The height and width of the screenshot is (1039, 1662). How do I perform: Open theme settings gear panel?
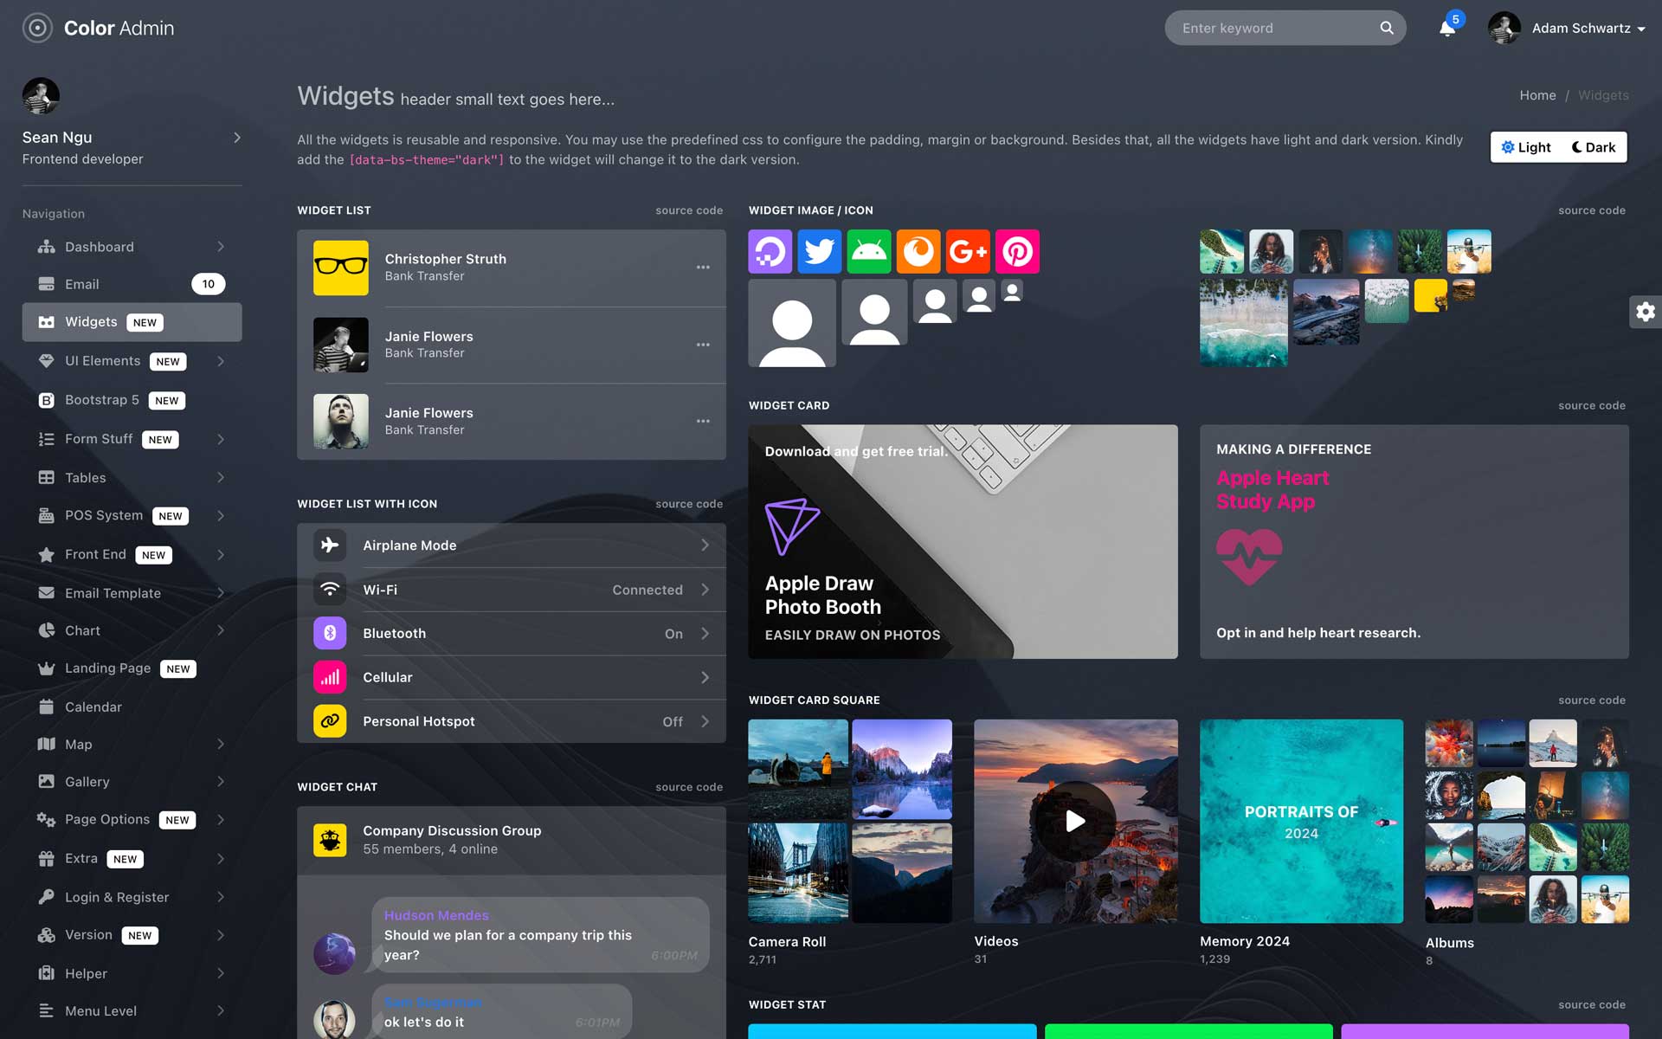[x=1645, y=312]
